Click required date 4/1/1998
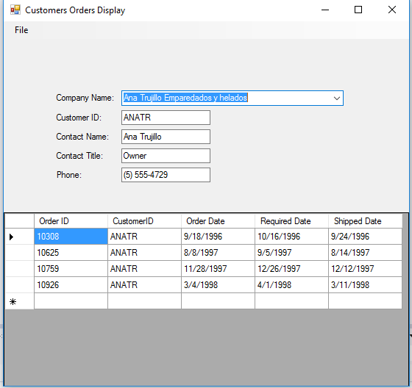This screenshot has width=412, height=388. [x=291, y=285]
